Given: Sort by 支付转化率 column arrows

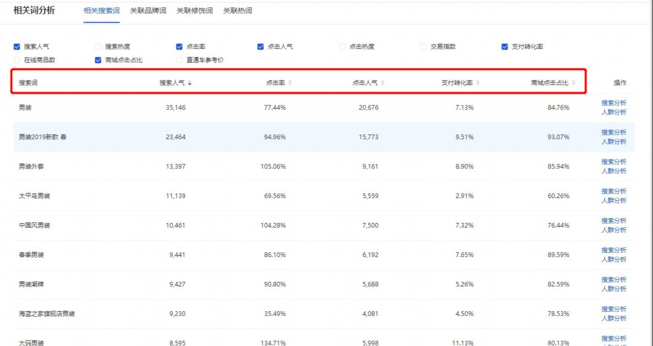Looking at the screenshot, I should point(479,82).
